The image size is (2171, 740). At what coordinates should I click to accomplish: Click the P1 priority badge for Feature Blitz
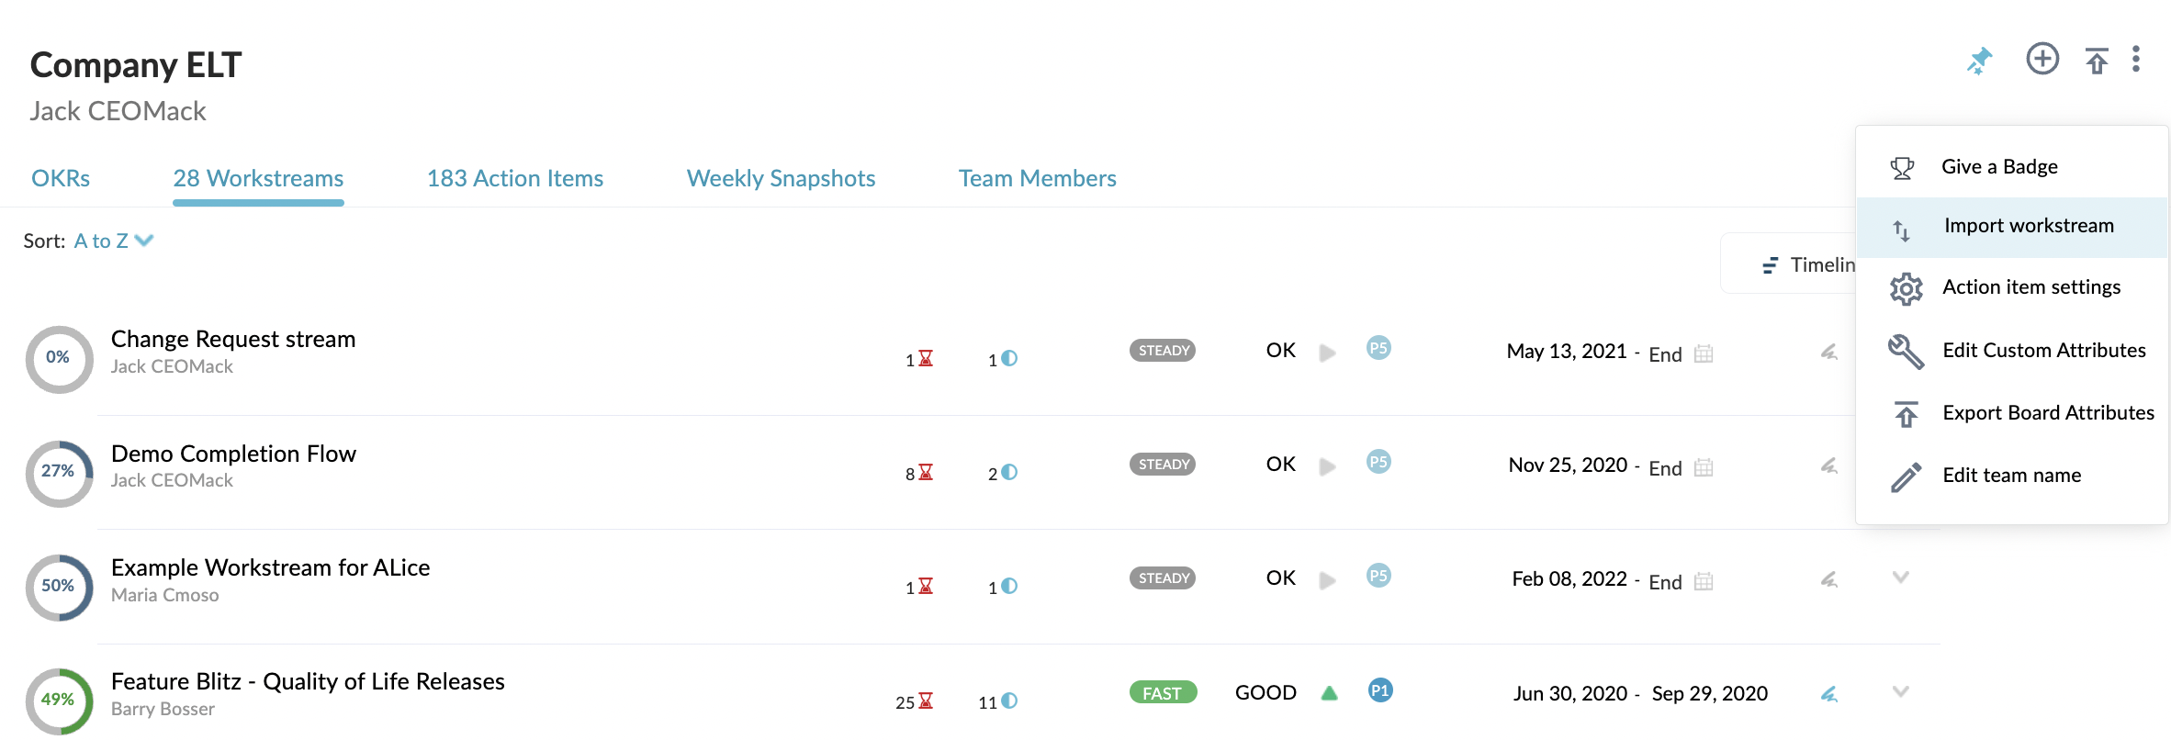point(1379,690)
